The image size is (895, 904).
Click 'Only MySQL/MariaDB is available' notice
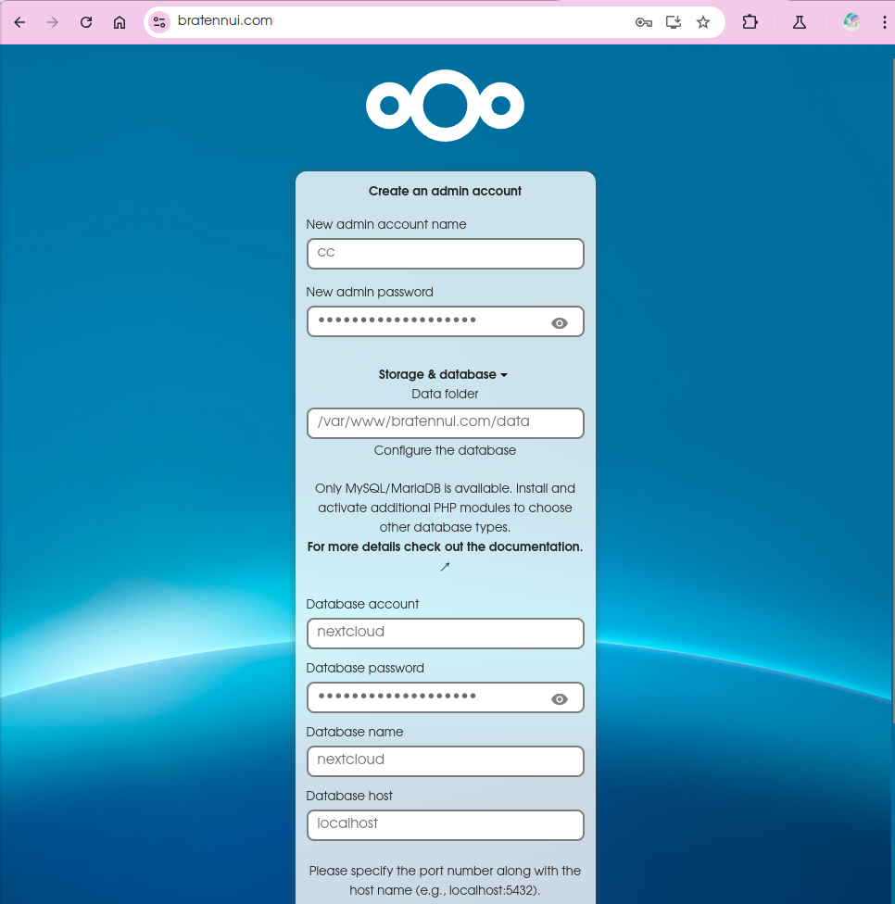click(445, 508)
